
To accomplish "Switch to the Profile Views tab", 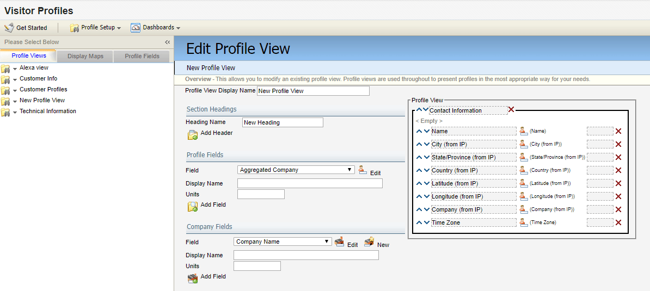I will pyautogui.click(x=29, y=56).
